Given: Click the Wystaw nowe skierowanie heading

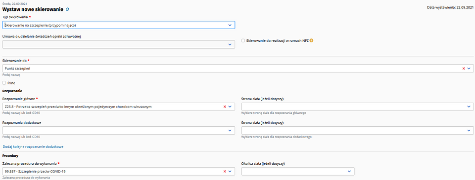Looking at the screenshot, I should [x=33, y=9].
